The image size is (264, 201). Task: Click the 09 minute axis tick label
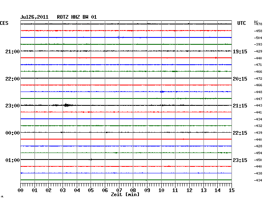tap(147, 190)
